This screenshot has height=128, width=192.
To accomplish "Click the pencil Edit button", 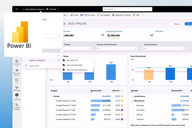I will coord(134,15).
